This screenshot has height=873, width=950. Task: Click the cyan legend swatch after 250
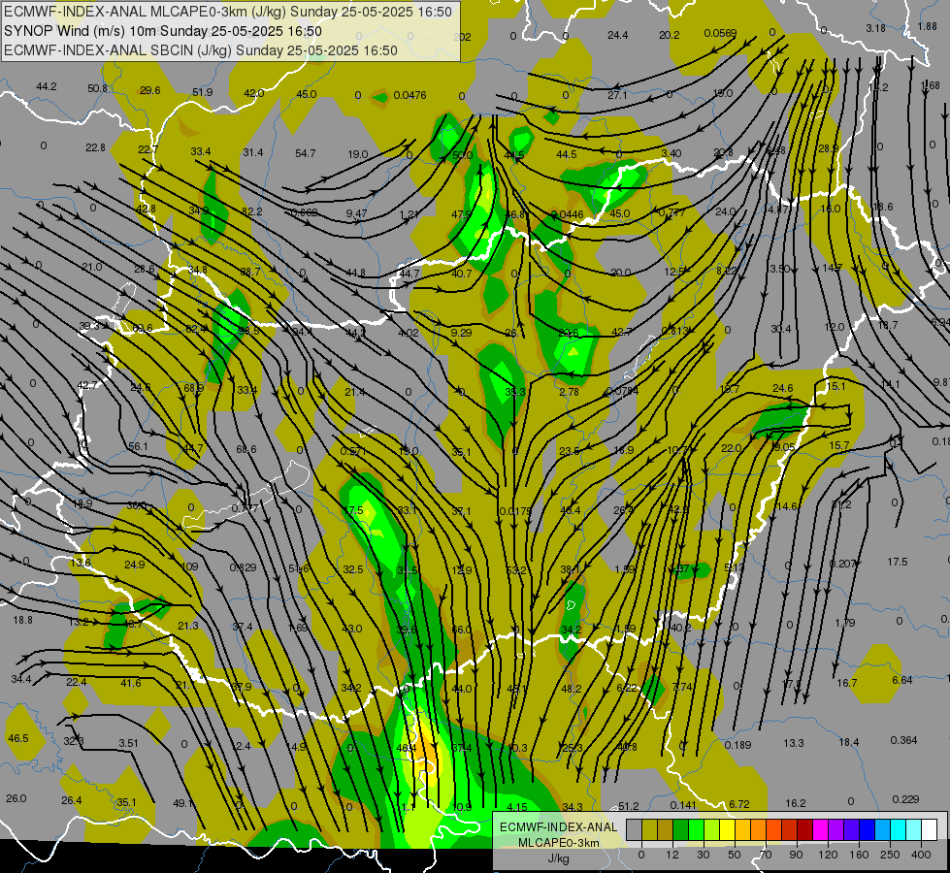[x=899, y=829]
